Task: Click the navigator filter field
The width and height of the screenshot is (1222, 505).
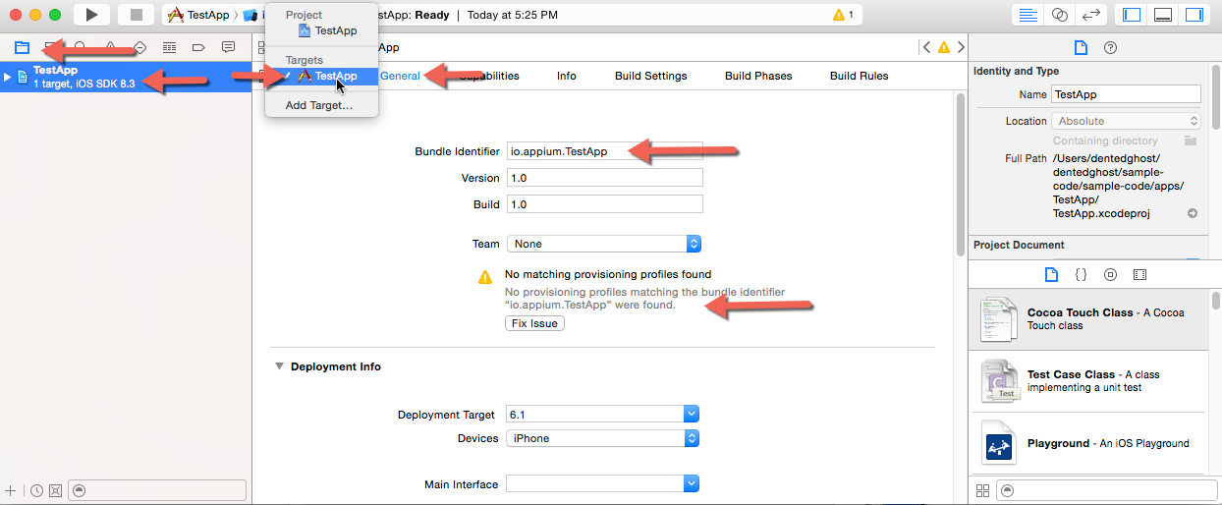Action: coord(157,490)
